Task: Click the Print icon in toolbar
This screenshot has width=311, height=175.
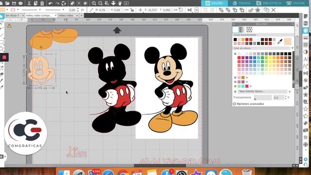Action: 20,3
